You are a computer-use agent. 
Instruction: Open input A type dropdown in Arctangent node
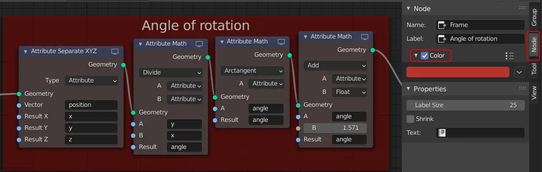266,83
